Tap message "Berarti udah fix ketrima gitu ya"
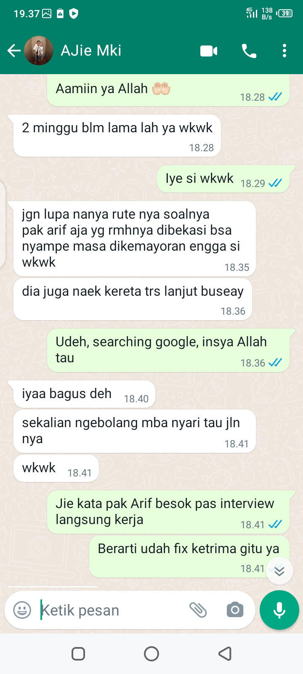303x674 pixels. (x=189, y=557)
